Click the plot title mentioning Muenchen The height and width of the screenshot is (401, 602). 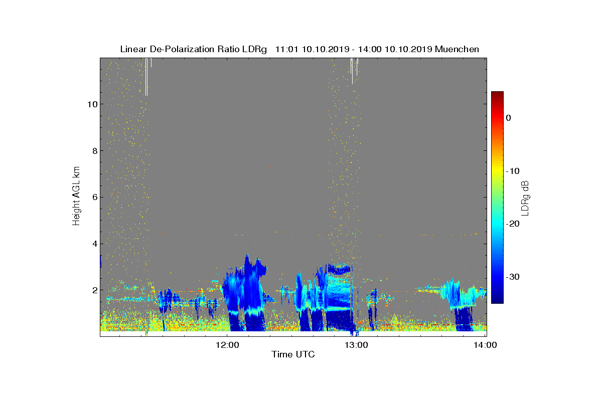tap(299, 49)
